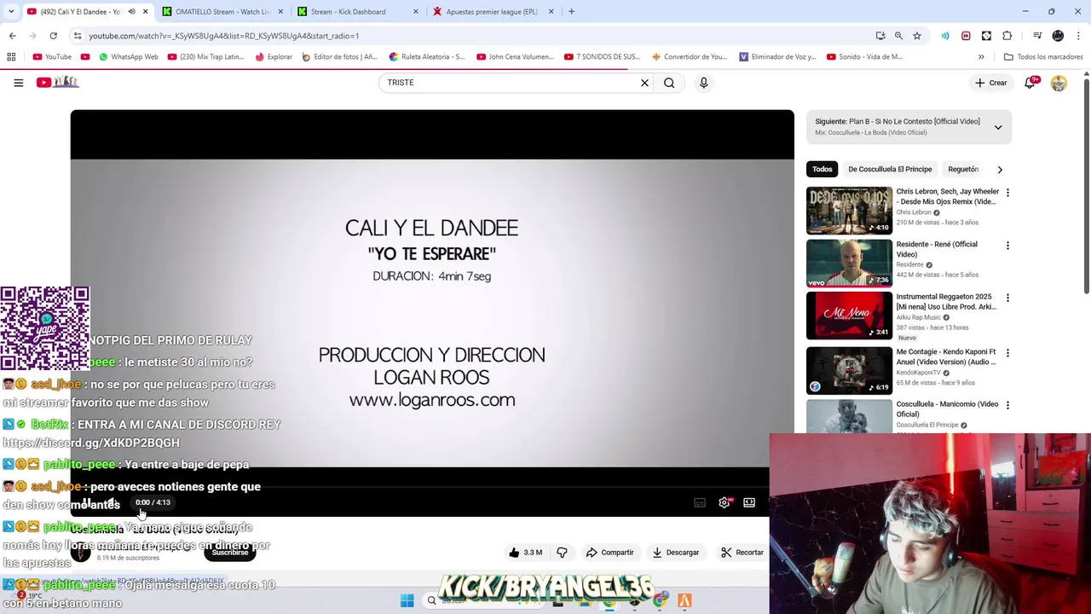Open options for Residente René video
The height and width of the screenshot is (614, 1091).
pyautogui.click(x=1007, y=246)
